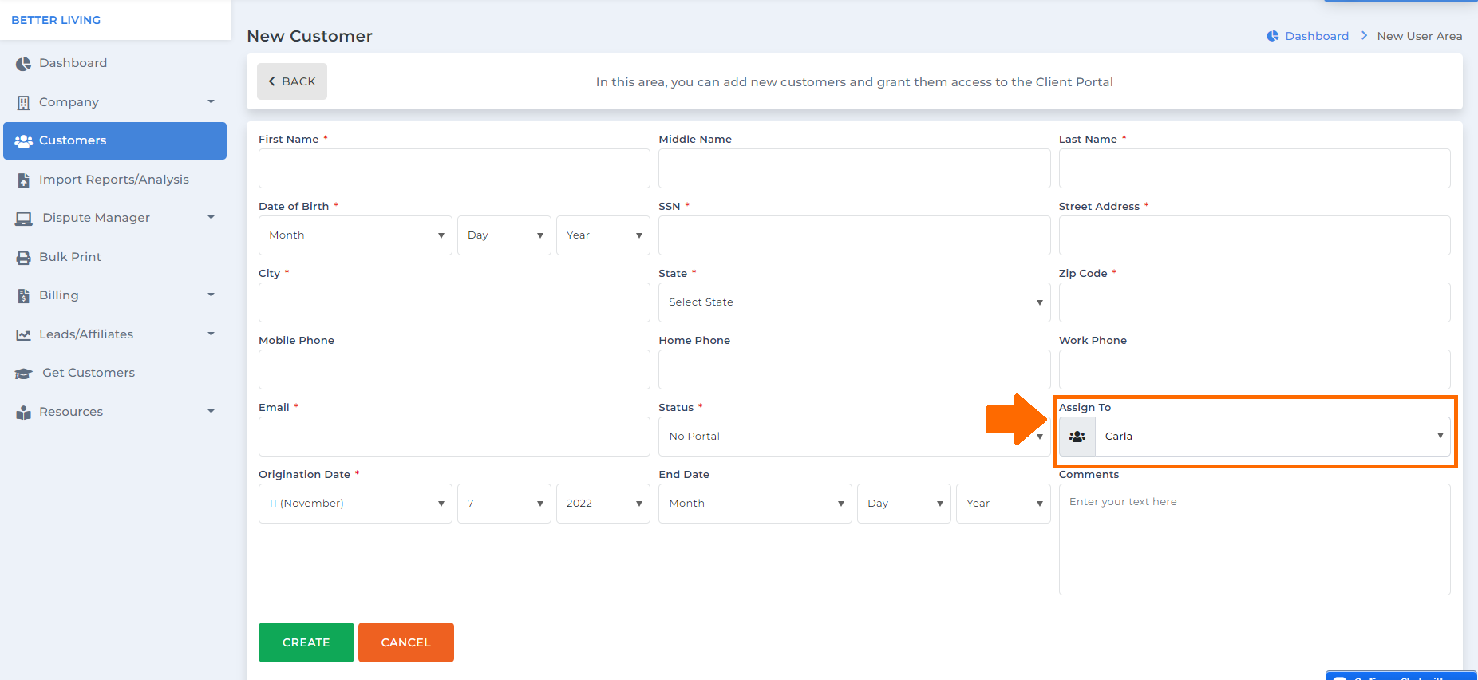Click the Import Reports file icon
The height and width of the screenshot is (680, 1478).
(24, 180)
